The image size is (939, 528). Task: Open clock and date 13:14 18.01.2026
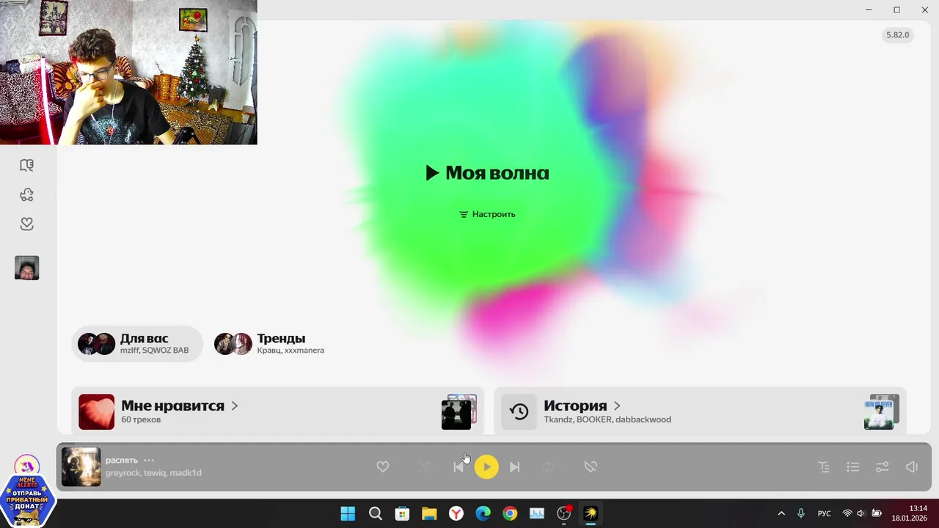point(910,513)
